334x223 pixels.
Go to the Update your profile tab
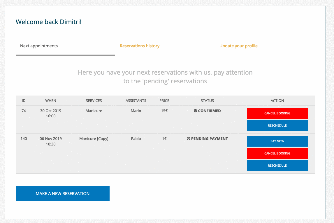[x=238, y=46]
